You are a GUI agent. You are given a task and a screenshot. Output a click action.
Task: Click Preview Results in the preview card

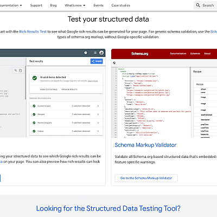point(69,90)
